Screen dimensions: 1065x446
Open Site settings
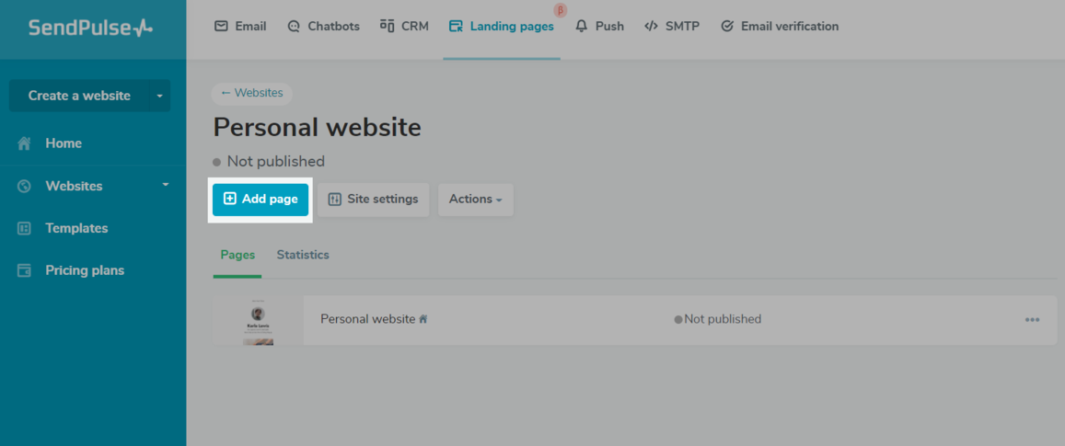373,200
